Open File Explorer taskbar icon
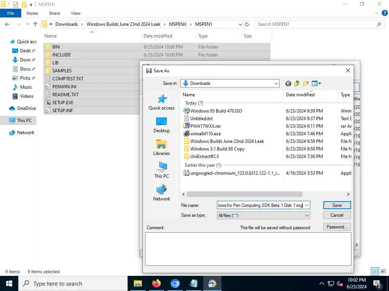This screenshot has height=291, width=389. click(138, 283)
